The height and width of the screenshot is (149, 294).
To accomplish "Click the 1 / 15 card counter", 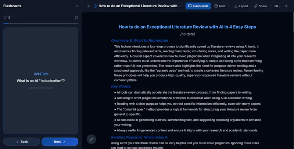I will [7, 18].
